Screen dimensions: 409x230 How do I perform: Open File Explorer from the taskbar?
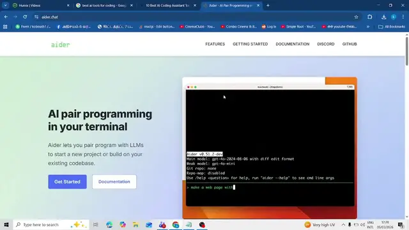135,224
